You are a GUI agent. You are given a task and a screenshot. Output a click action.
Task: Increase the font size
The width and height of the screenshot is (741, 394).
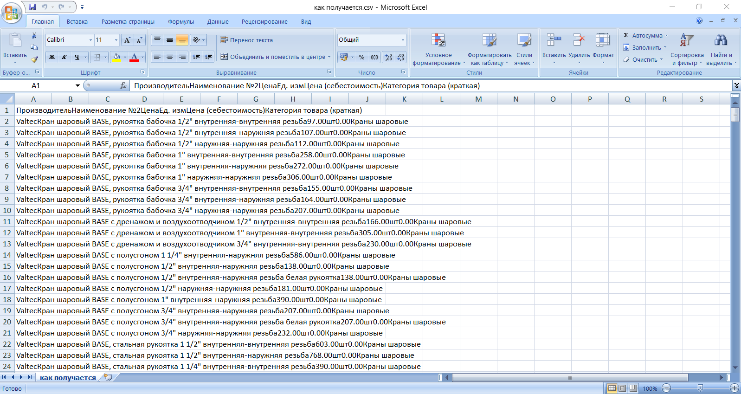point(127,40)
